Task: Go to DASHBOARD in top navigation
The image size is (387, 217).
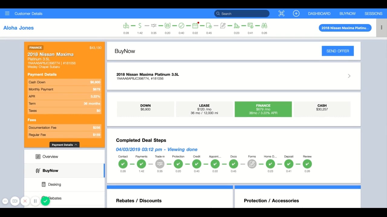Action: pyautogui.click(x=319, y=14)
